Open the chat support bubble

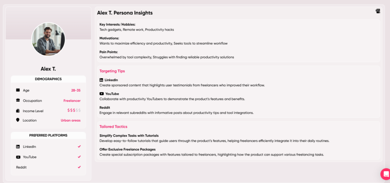click(386, 174)
